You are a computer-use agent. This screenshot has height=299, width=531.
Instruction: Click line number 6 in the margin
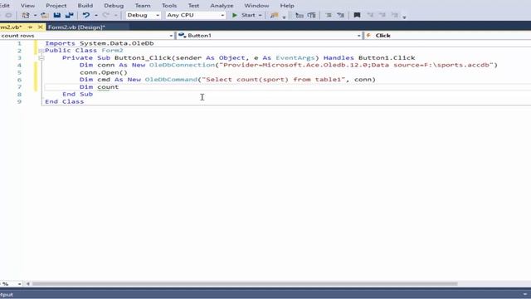[x=19, y=80]
